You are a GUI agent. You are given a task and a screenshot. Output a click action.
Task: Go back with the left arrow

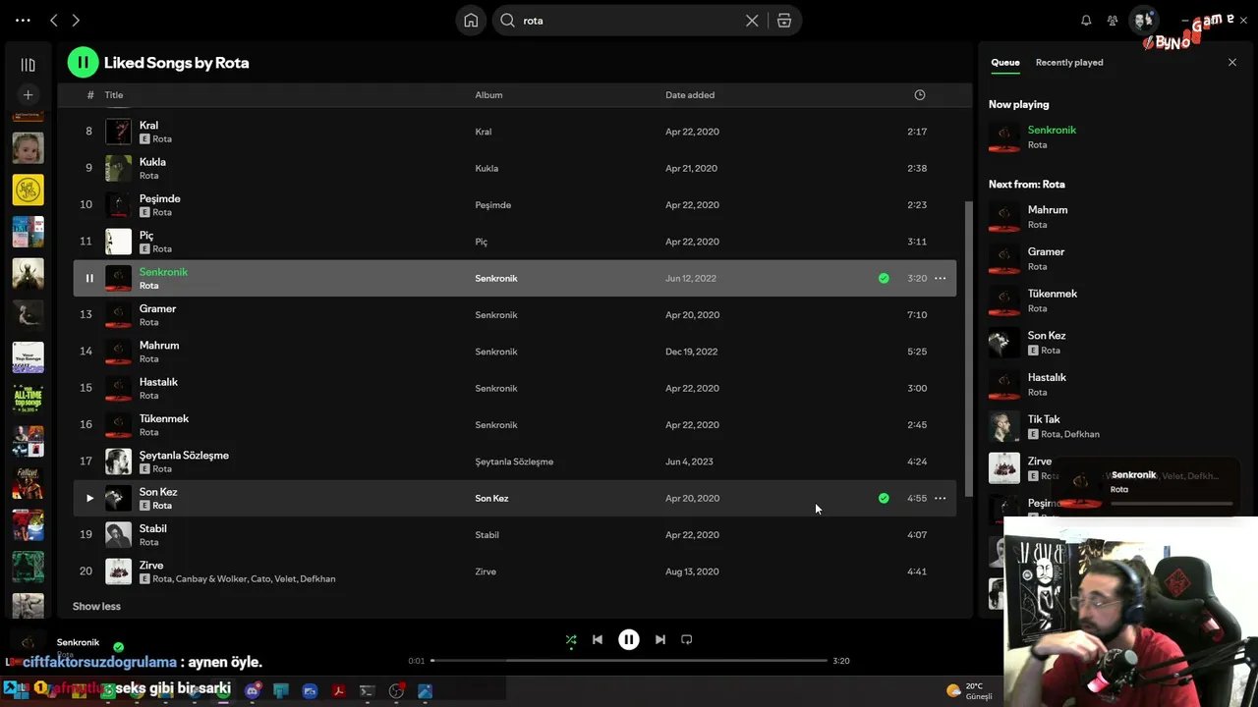point(54,20)
